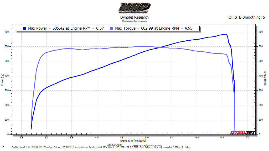Click the 7.0 tick on RPM axis
Screen dimensions: 269x151
(247, 137)
